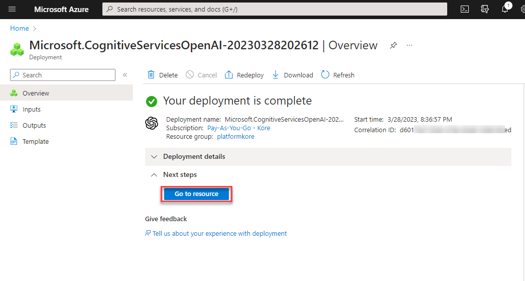This screenshot has width=525, height=281.
Task: Open the notifications bell
Action: [505, 10]
